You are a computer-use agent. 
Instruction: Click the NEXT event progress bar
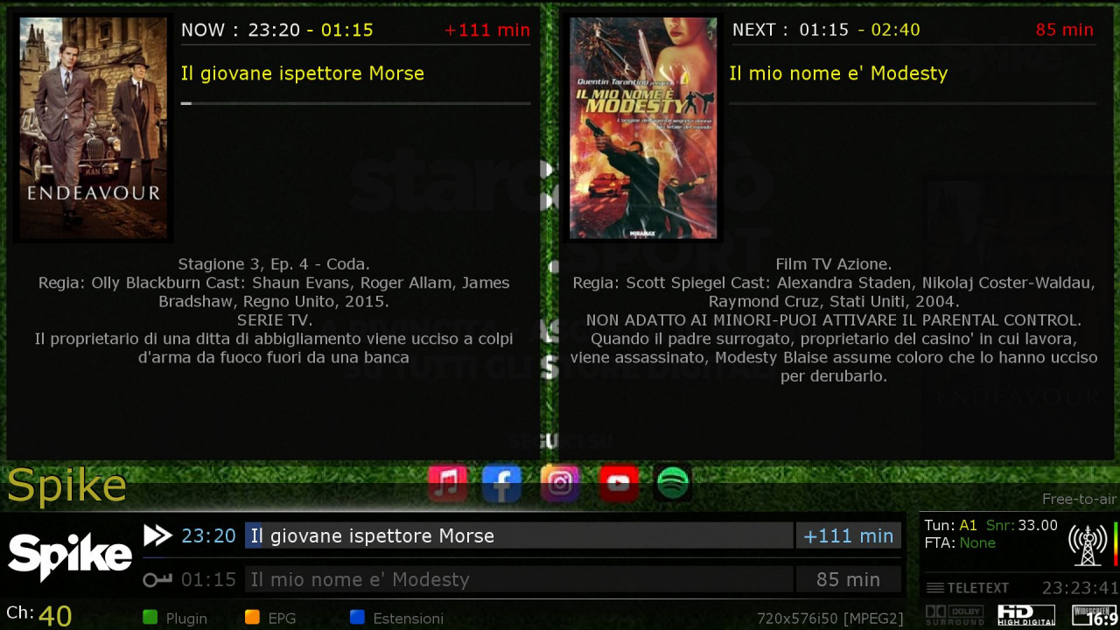pos(912,103)
